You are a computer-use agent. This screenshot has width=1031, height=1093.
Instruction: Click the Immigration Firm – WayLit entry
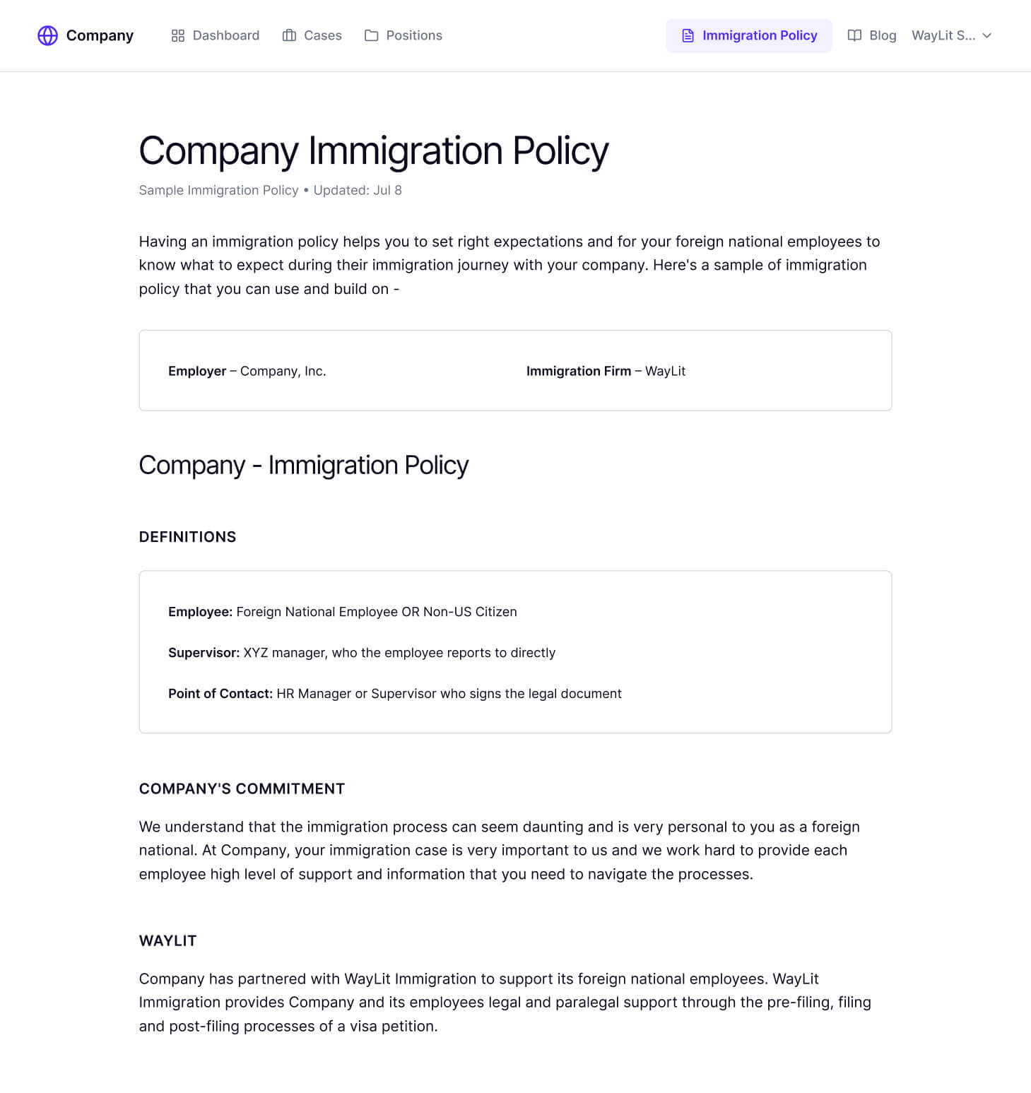tap(607, 370)
